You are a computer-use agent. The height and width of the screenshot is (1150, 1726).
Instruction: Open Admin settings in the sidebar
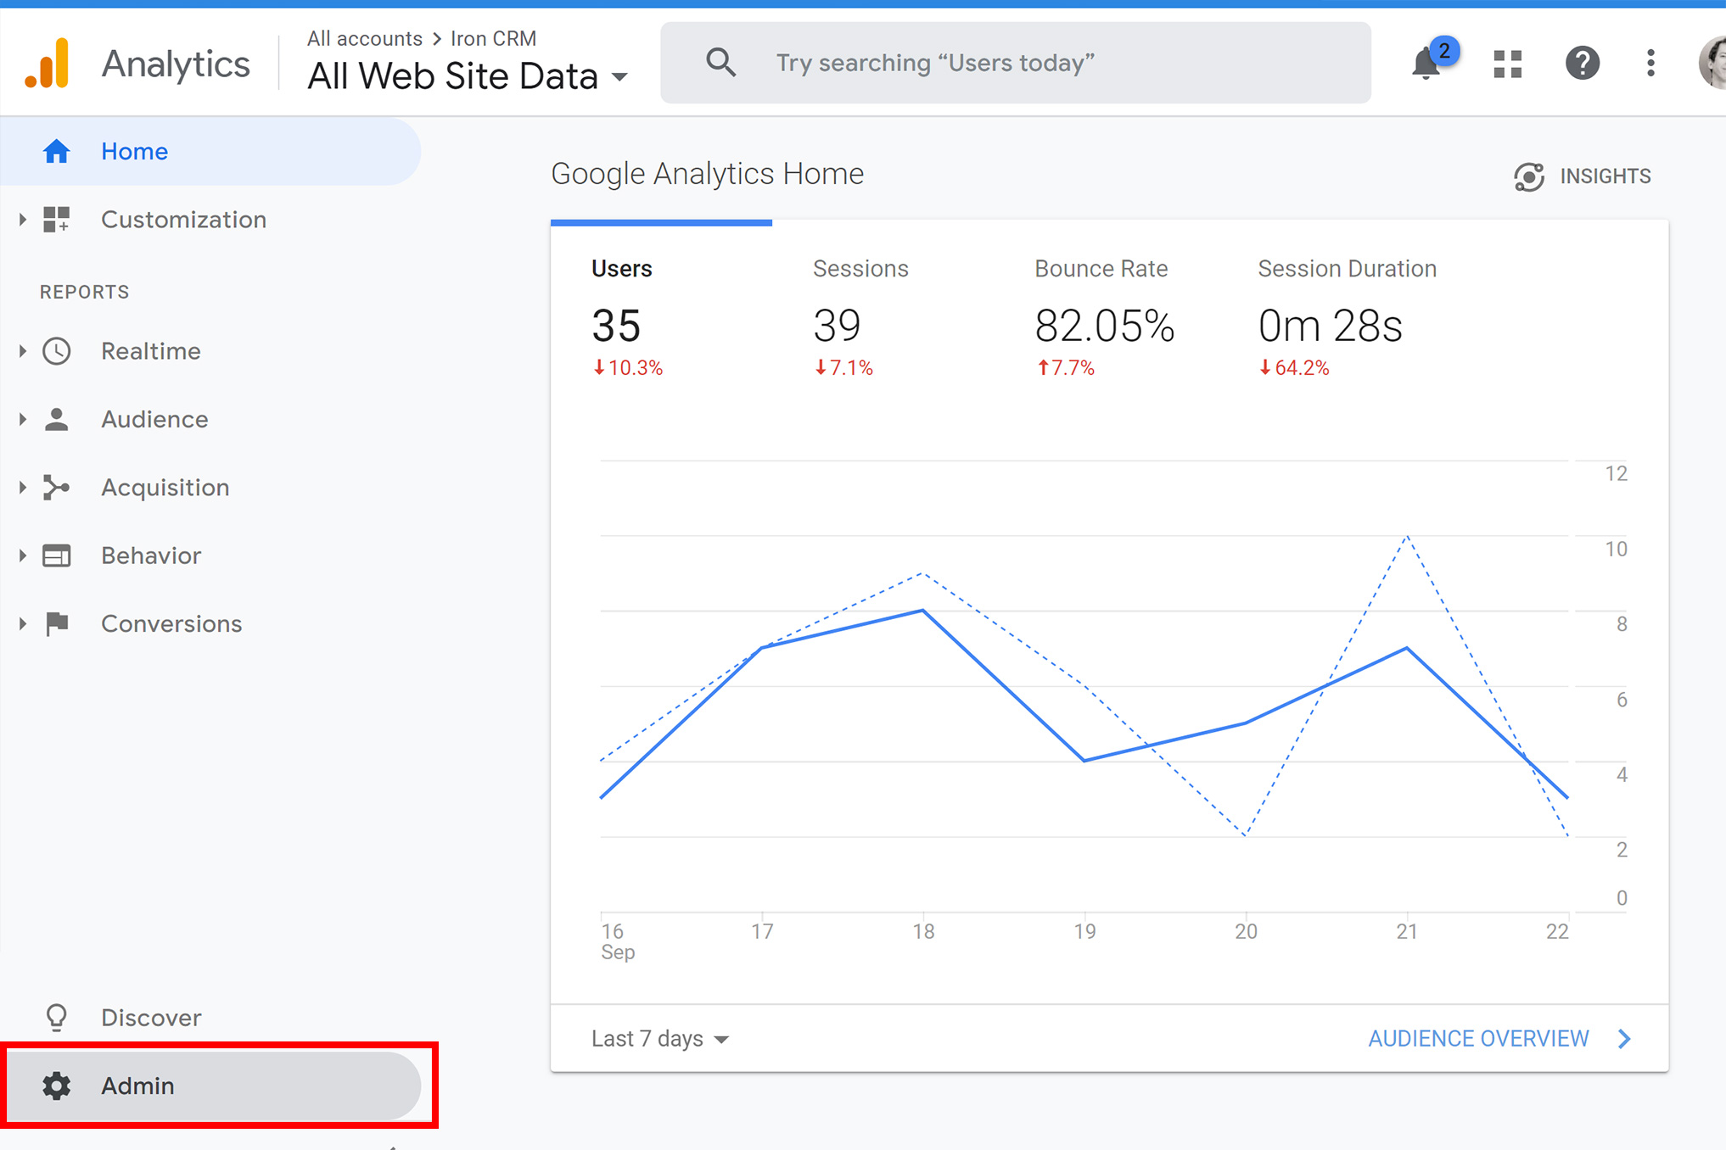(x=212, y=1086)
